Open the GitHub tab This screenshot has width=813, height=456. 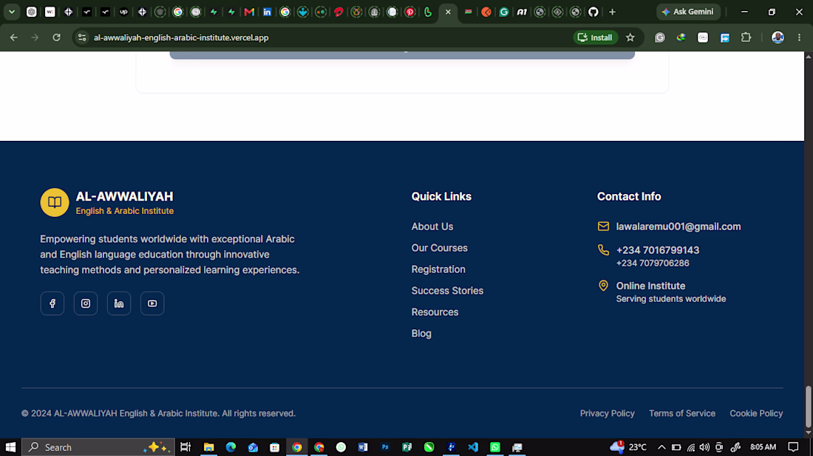pos(593,11)
